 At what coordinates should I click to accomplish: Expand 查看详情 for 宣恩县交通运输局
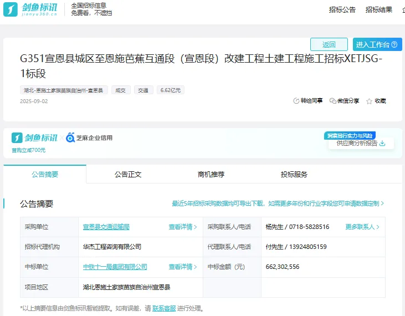point(183,227)
